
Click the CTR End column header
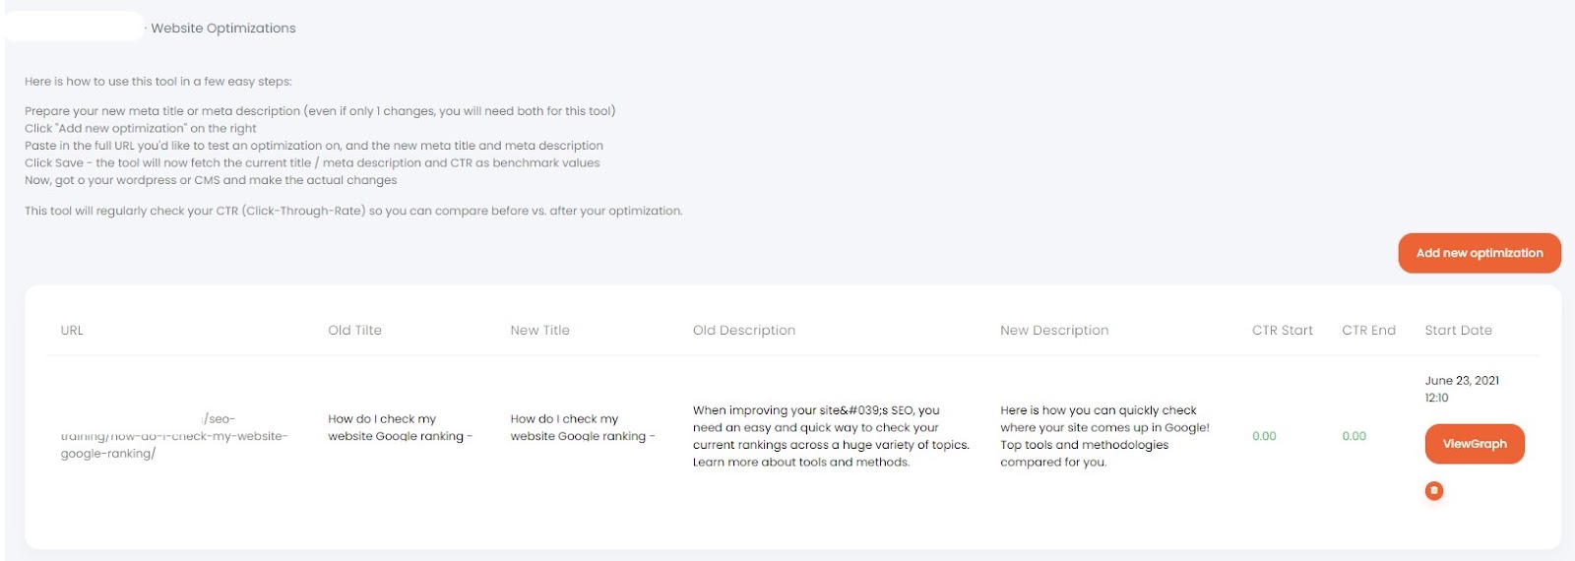click(x=1368, y=331)
